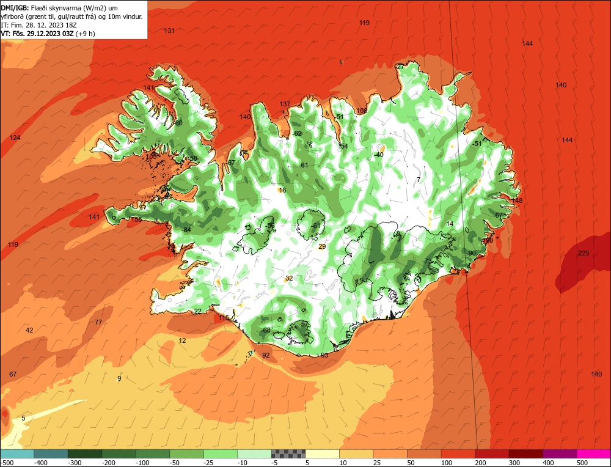Screen dimensions: 611x467
Task: Click the map value 77
Action: (98, 322)
